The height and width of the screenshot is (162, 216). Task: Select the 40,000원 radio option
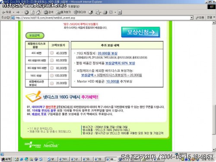tap(52, 53)
